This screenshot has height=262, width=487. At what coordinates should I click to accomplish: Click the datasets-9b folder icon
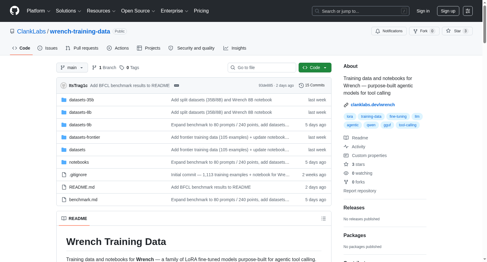click(64, 125)
